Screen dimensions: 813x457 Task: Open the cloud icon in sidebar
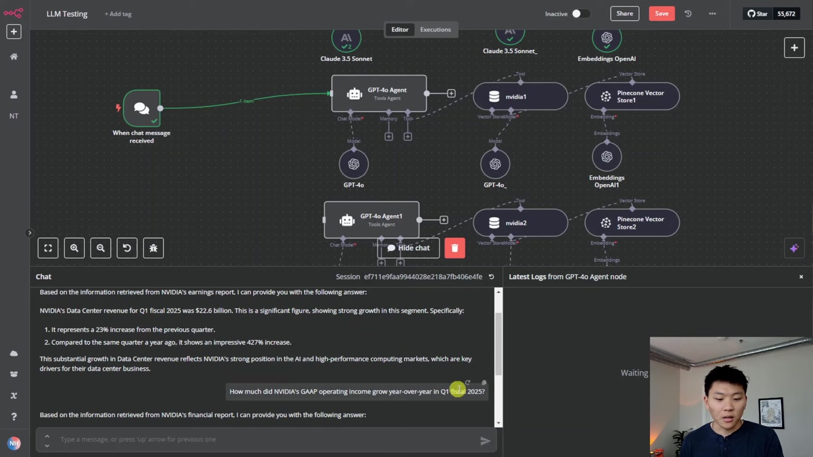[13, 353]
